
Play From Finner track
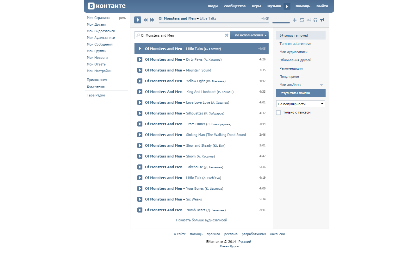[x=140, y=124]
